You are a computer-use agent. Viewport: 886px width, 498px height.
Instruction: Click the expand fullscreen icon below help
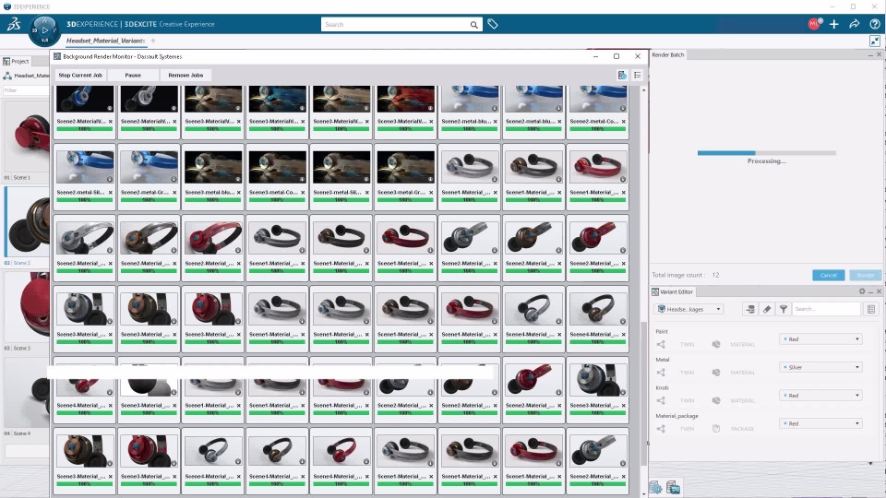[875, 41]
